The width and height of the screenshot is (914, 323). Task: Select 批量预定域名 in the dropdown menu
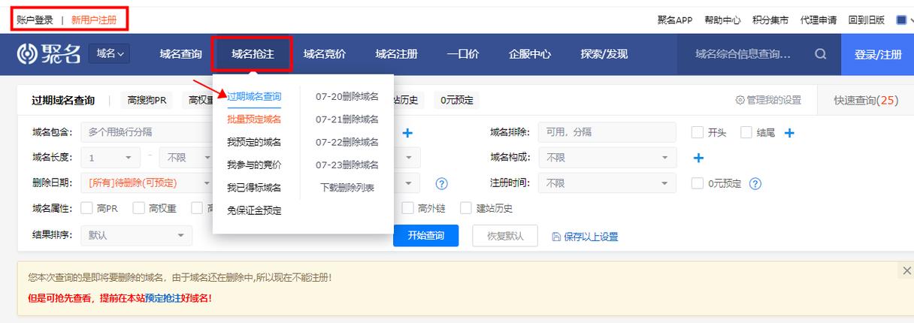tap(254, 119)
